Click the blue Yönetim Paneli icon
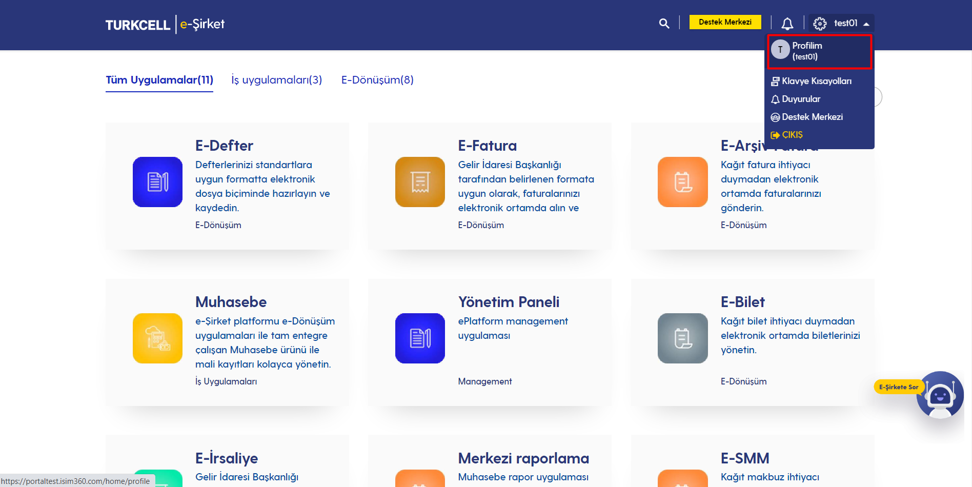 pyautogui.click(x=420, y=338)
